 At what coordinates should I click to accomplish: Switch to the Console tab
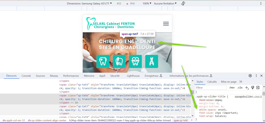point(26,76)
